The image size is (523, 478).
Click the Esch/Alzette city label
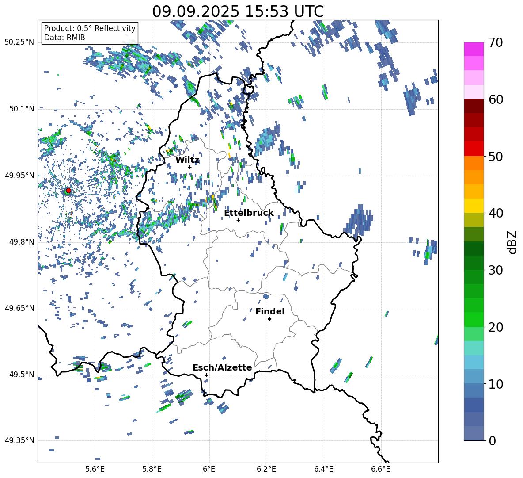[x=222, y=367]
